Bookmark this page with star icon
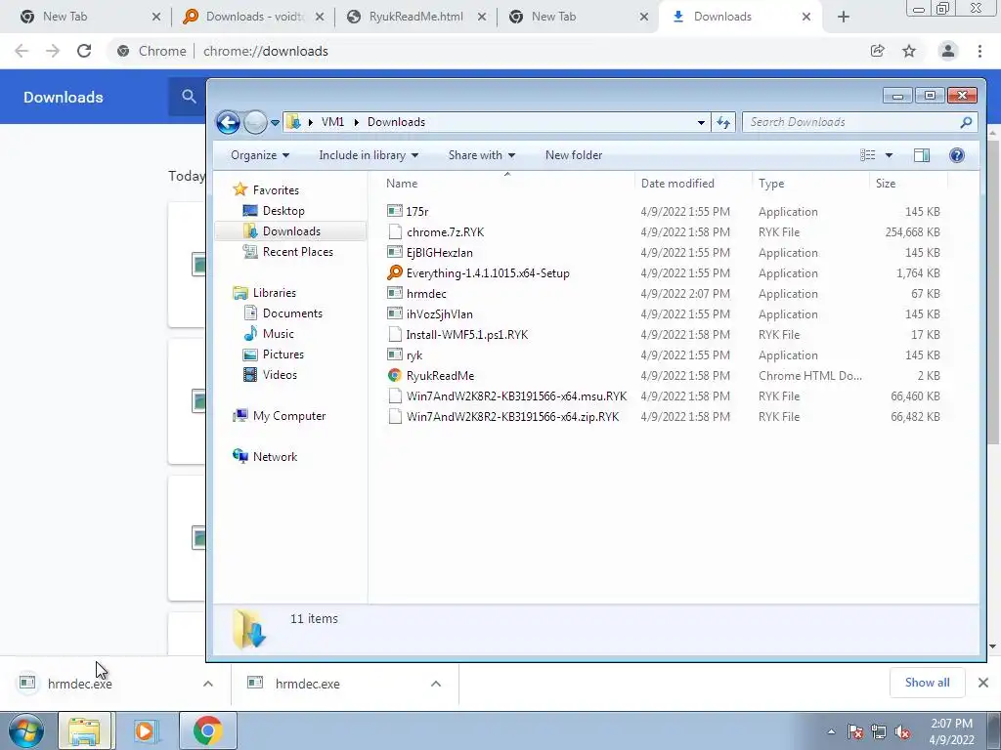 [909, 51]
